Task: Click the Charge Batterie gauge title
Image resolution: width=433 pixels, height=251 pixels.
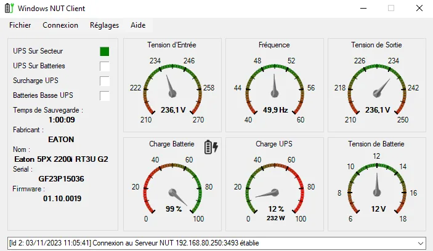Action: coord(172,144)
